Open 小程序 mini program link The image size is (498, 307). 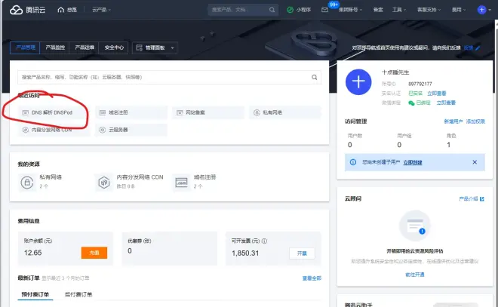coord(299,10)
